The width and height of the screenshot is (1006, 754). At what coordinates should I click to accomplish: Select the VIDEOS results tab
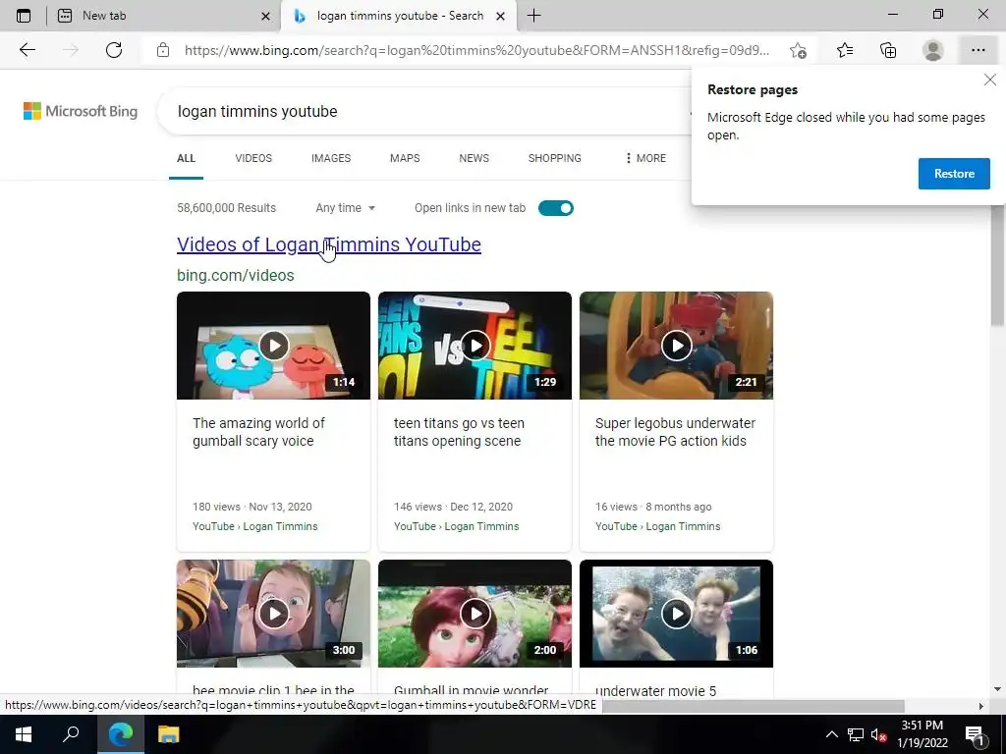(253, 158)
